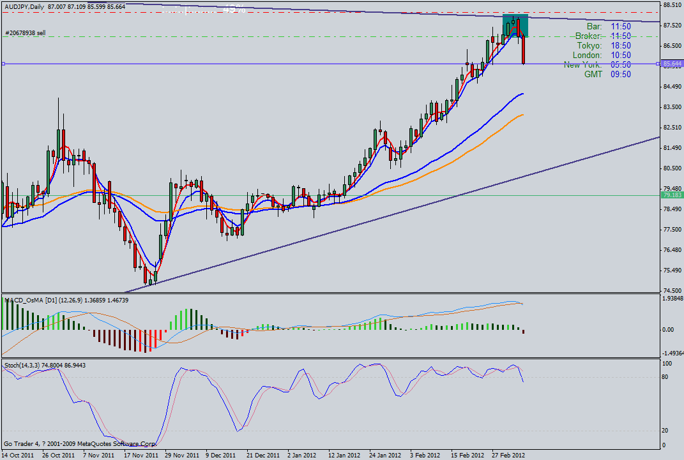Click the Stoch(14,3,3) indicator label
The width and height of the screenshot is (684, 460).
click(x=23, y=365)
